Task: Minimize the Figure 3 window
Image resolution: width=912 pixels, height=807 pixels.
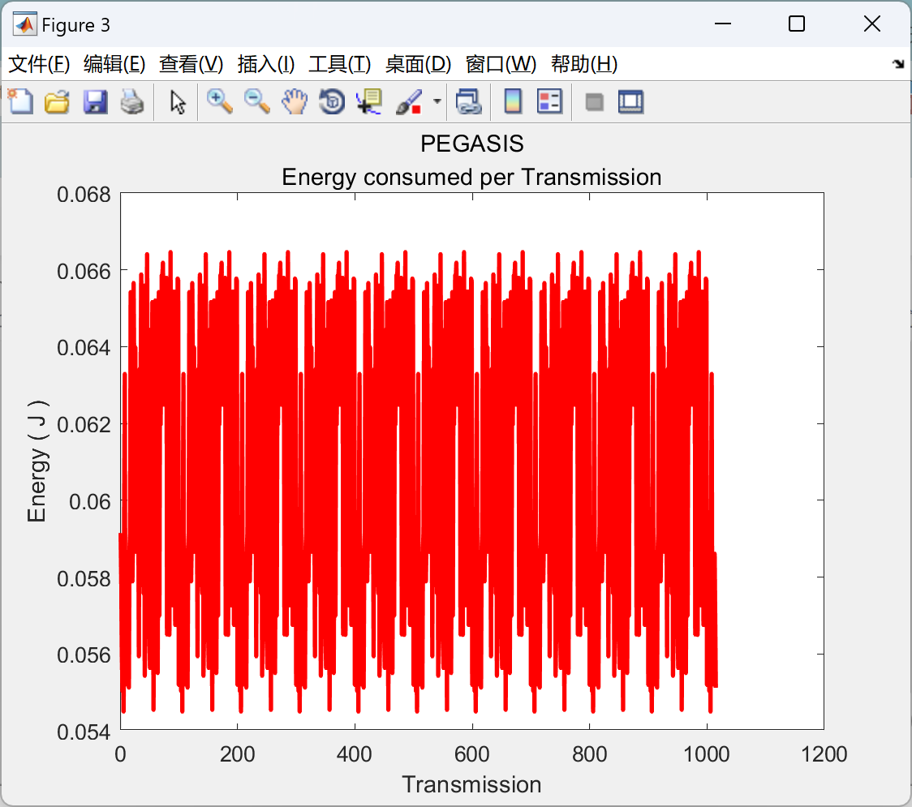Action: click(x=722, y=24)
